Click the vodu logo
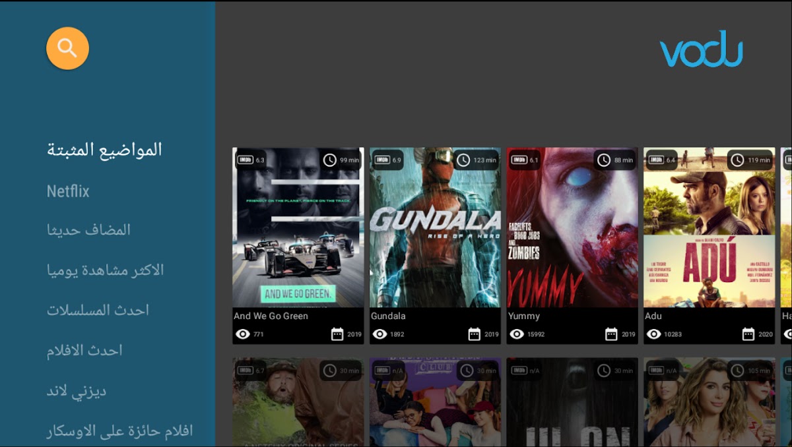792x447 pixels. tap(701, 48)
